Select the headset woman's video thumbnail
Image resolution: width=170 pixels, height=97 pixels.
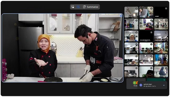point(131,36)
